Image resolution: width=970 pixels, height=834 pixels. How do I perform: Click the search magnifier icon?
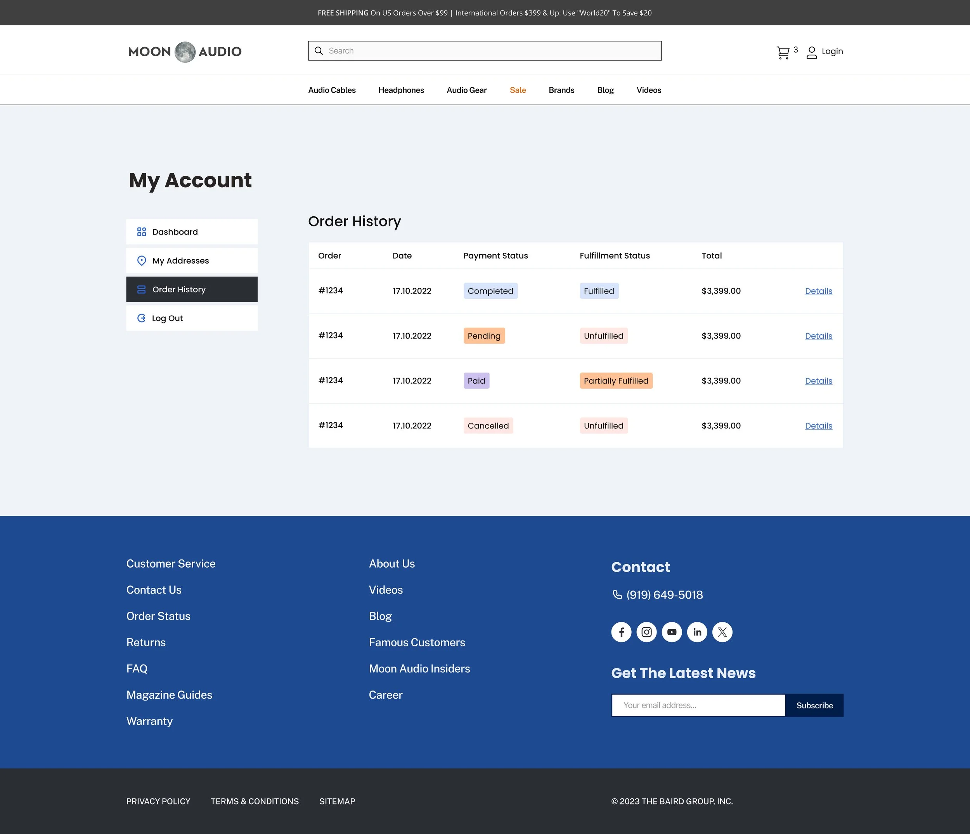pyautogui.click(x=319, y=51)
